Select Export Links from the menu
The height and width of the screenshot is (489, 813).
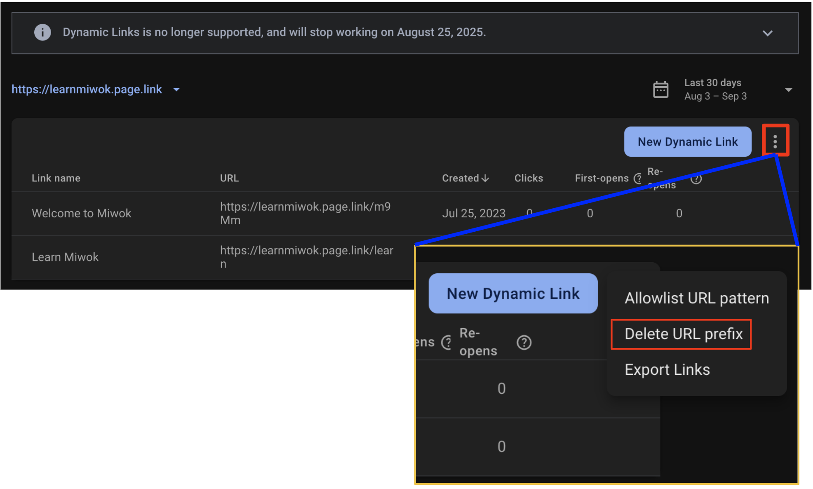click(667, 369)
